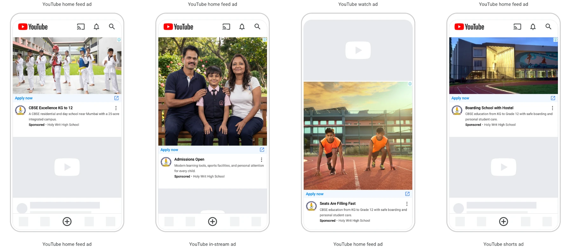Play the video placeholder below the CBSE Excellence ad
569x248 pixels.
click(x=67, y=167)
